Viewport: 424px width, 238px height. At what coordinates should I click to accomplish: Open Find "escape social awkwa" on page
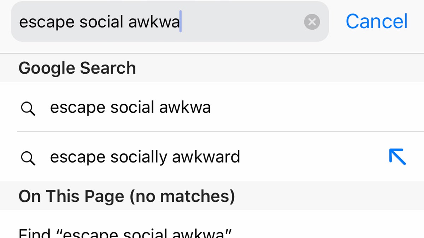click(x=125, y=233)
